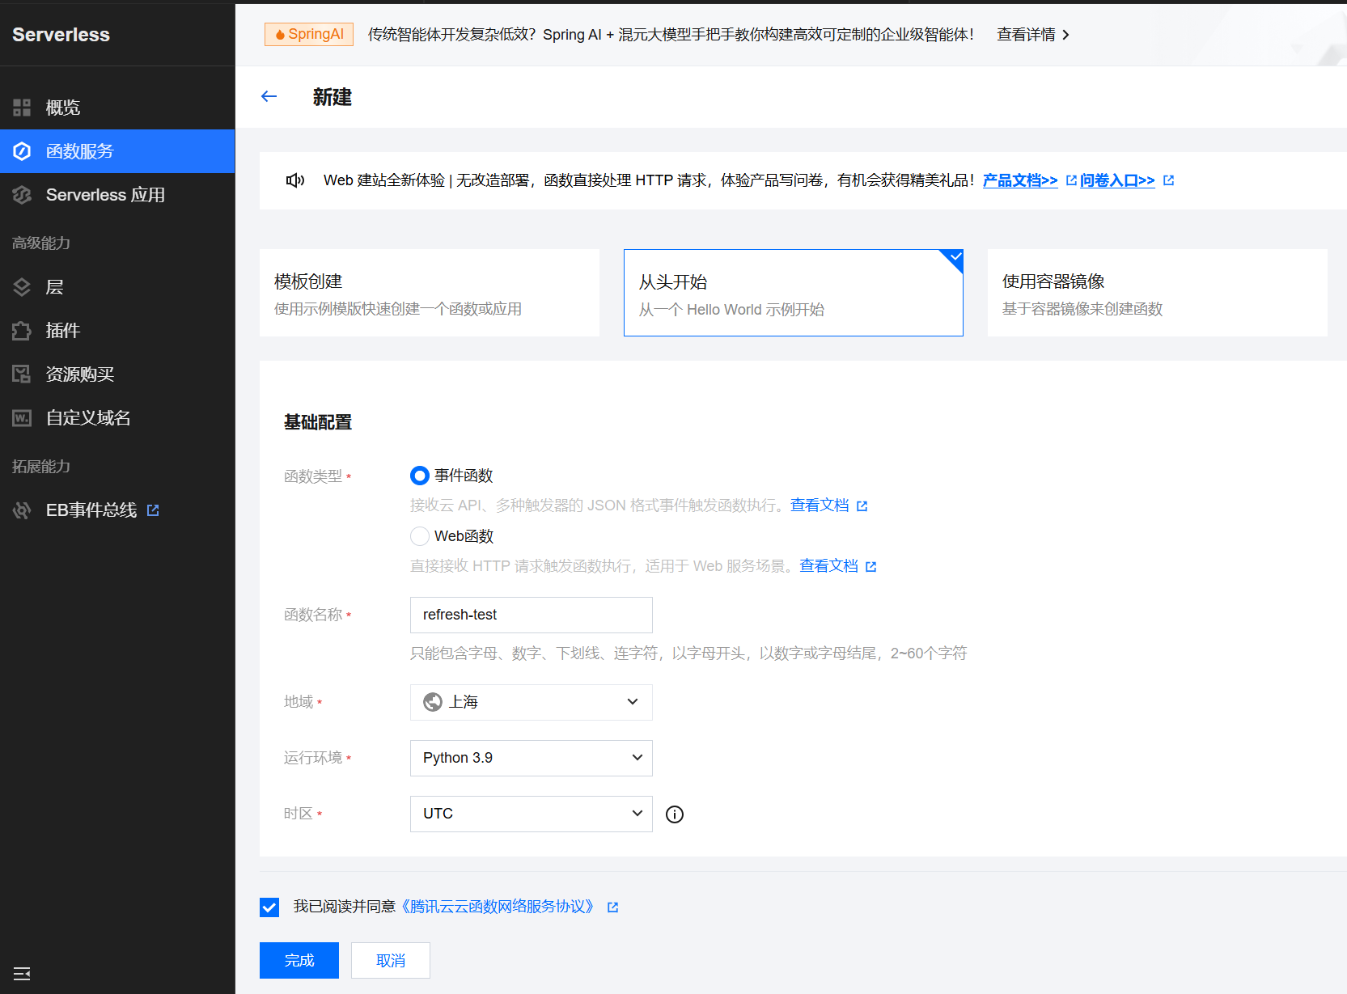Open 查看文档 link for 事件函数
1347x994 pixels.
coord(820,505)
